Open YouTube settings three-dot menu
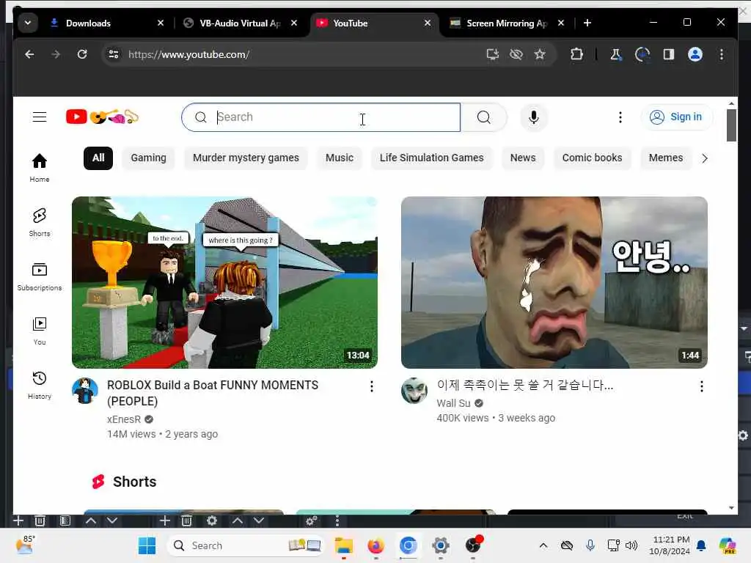Screen dimensions: 751x563 pos(620,117)
